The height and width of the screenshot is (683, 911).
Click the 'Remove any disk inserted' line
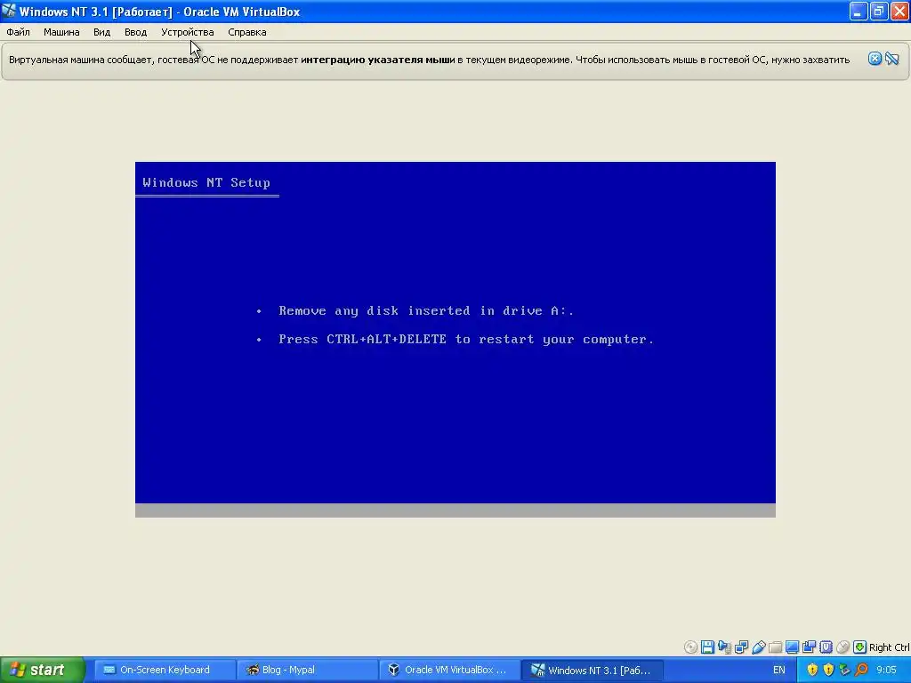point(426,310)
